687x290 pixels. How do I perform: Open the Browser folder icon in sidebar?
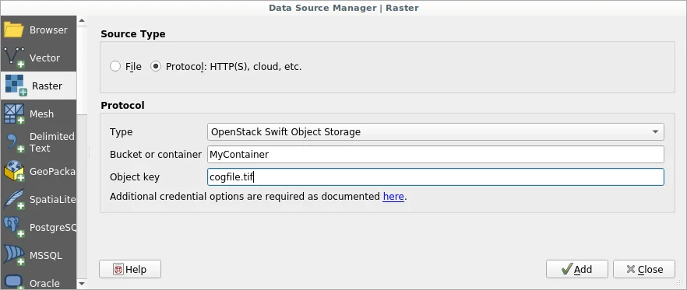[13, 30]
